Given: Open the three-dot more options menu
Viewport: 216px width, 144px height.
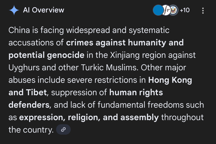Looking at the screenshot, I should [203, 11].
